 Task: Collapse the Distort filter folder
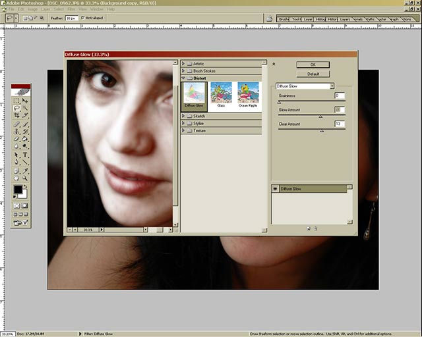coord(183,78)
